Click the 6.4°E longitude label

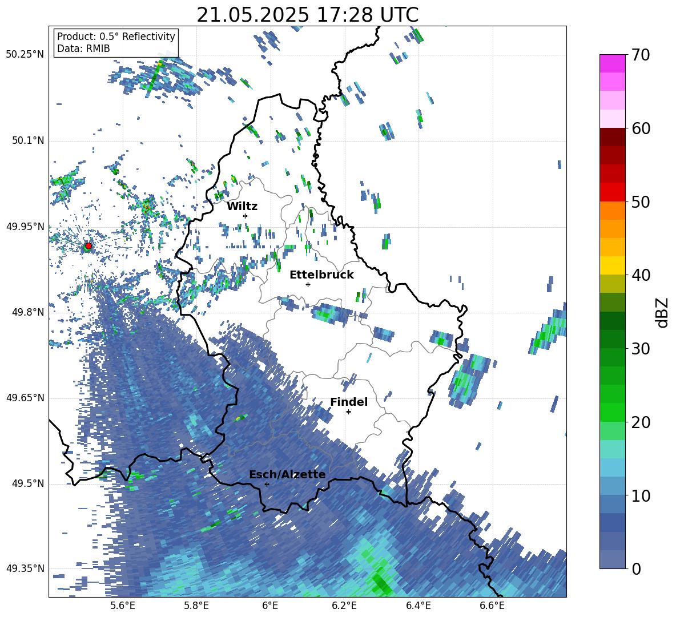[x=418, y=606]
